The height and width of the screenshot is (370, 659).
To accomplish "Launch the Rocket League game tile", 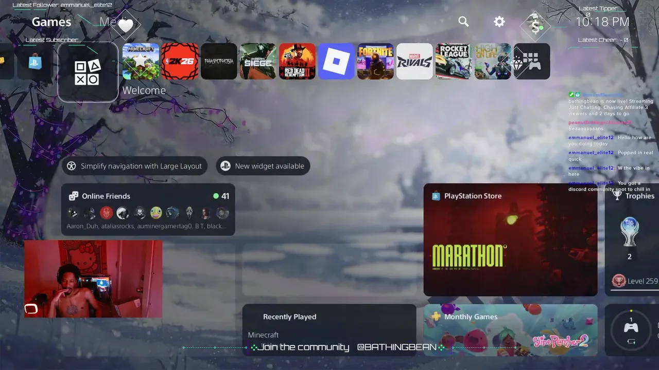I will coord(454,61).
